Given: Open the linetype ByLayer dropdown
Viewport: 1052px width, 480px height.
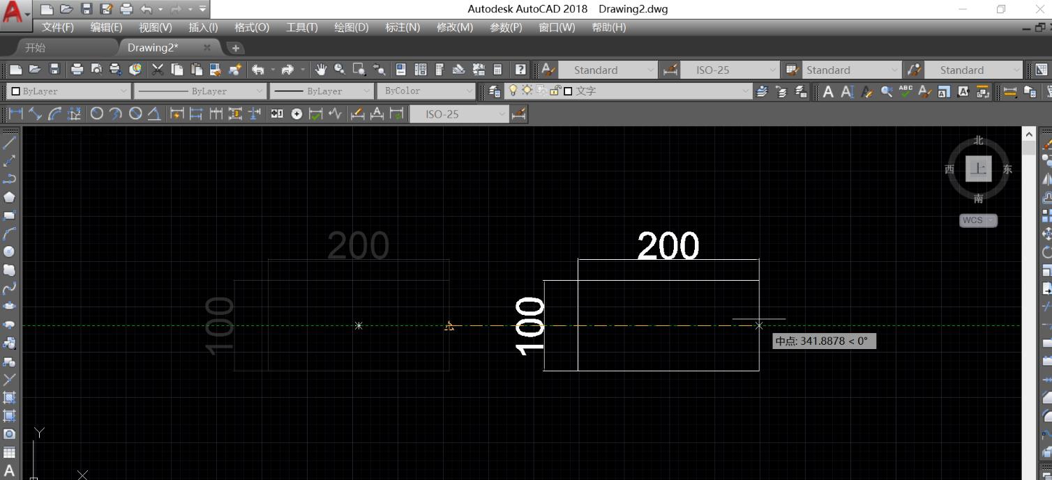Looking at the screenshot, I should 200,91.
